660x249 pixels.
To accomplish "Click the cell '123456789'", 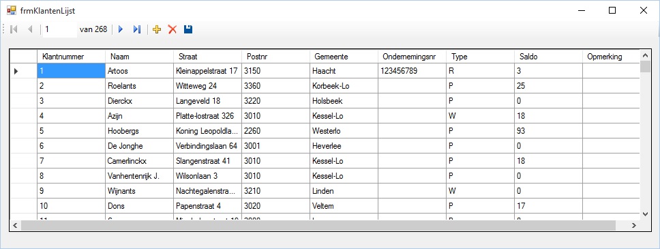I will pyautogui.click(x=412, y=71).
